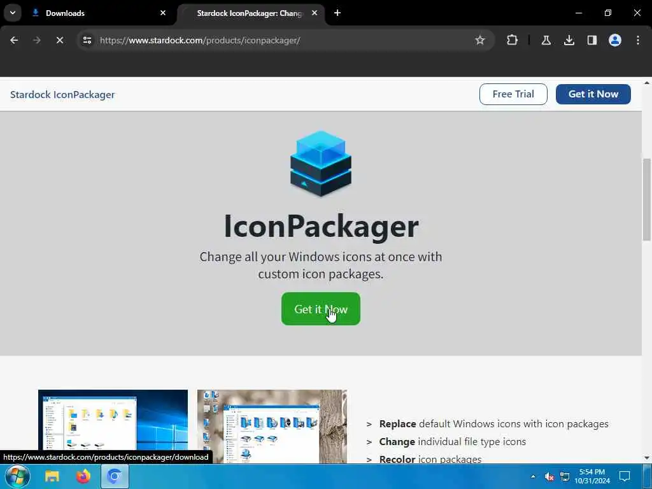Launch Firefox from the taskbar
652x489 pixels.
coord(83,476)
